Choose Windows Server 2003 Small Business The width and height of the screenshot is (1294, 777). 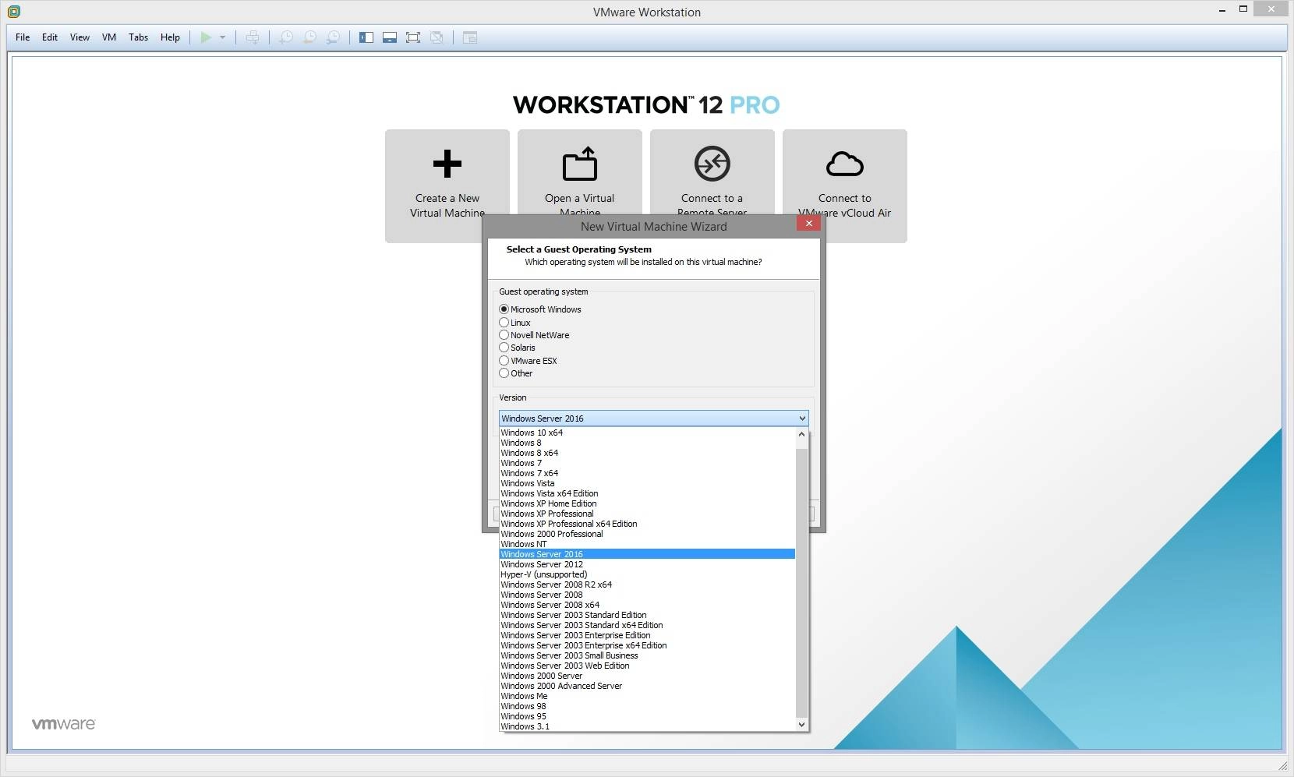(x=647, y=655)
